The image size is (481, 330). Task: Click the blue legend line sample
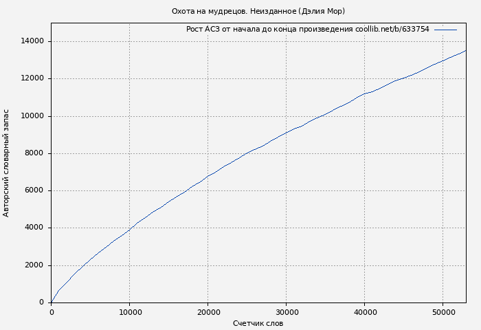445,30
